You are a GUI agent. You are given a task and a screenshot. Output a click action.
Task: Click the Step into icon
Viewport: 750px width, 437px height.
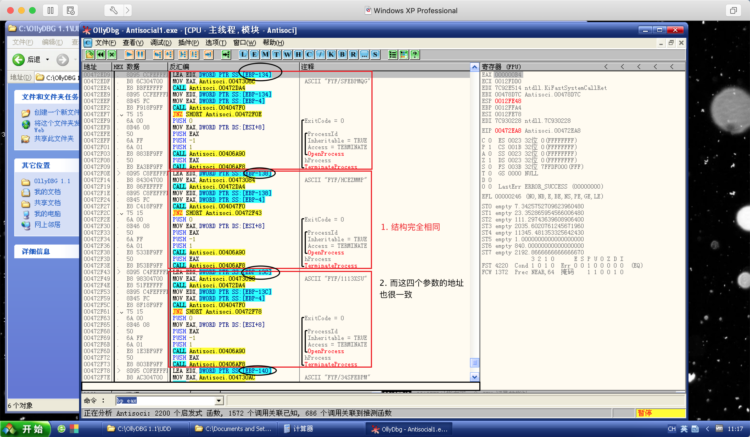pyautogui.click(x=158, y=54)
